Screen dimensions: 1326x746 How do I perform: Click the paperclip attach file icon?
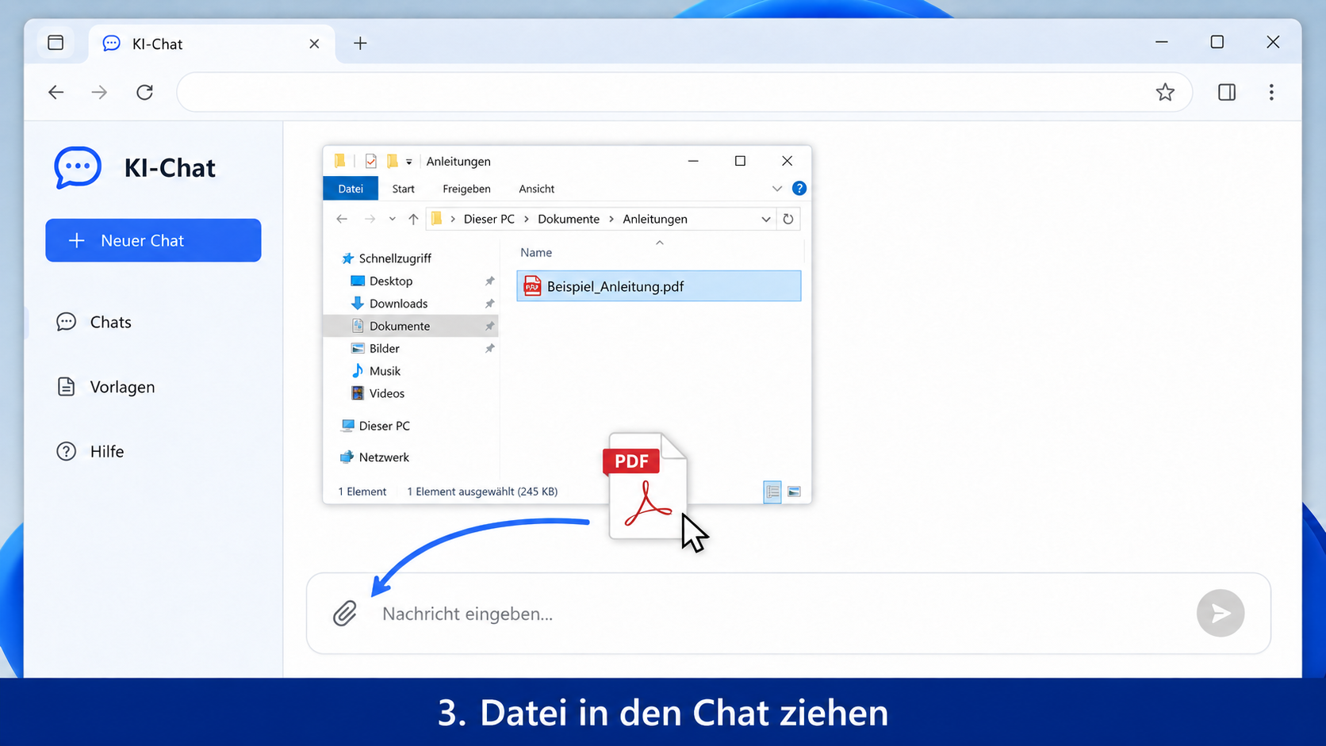345,614
